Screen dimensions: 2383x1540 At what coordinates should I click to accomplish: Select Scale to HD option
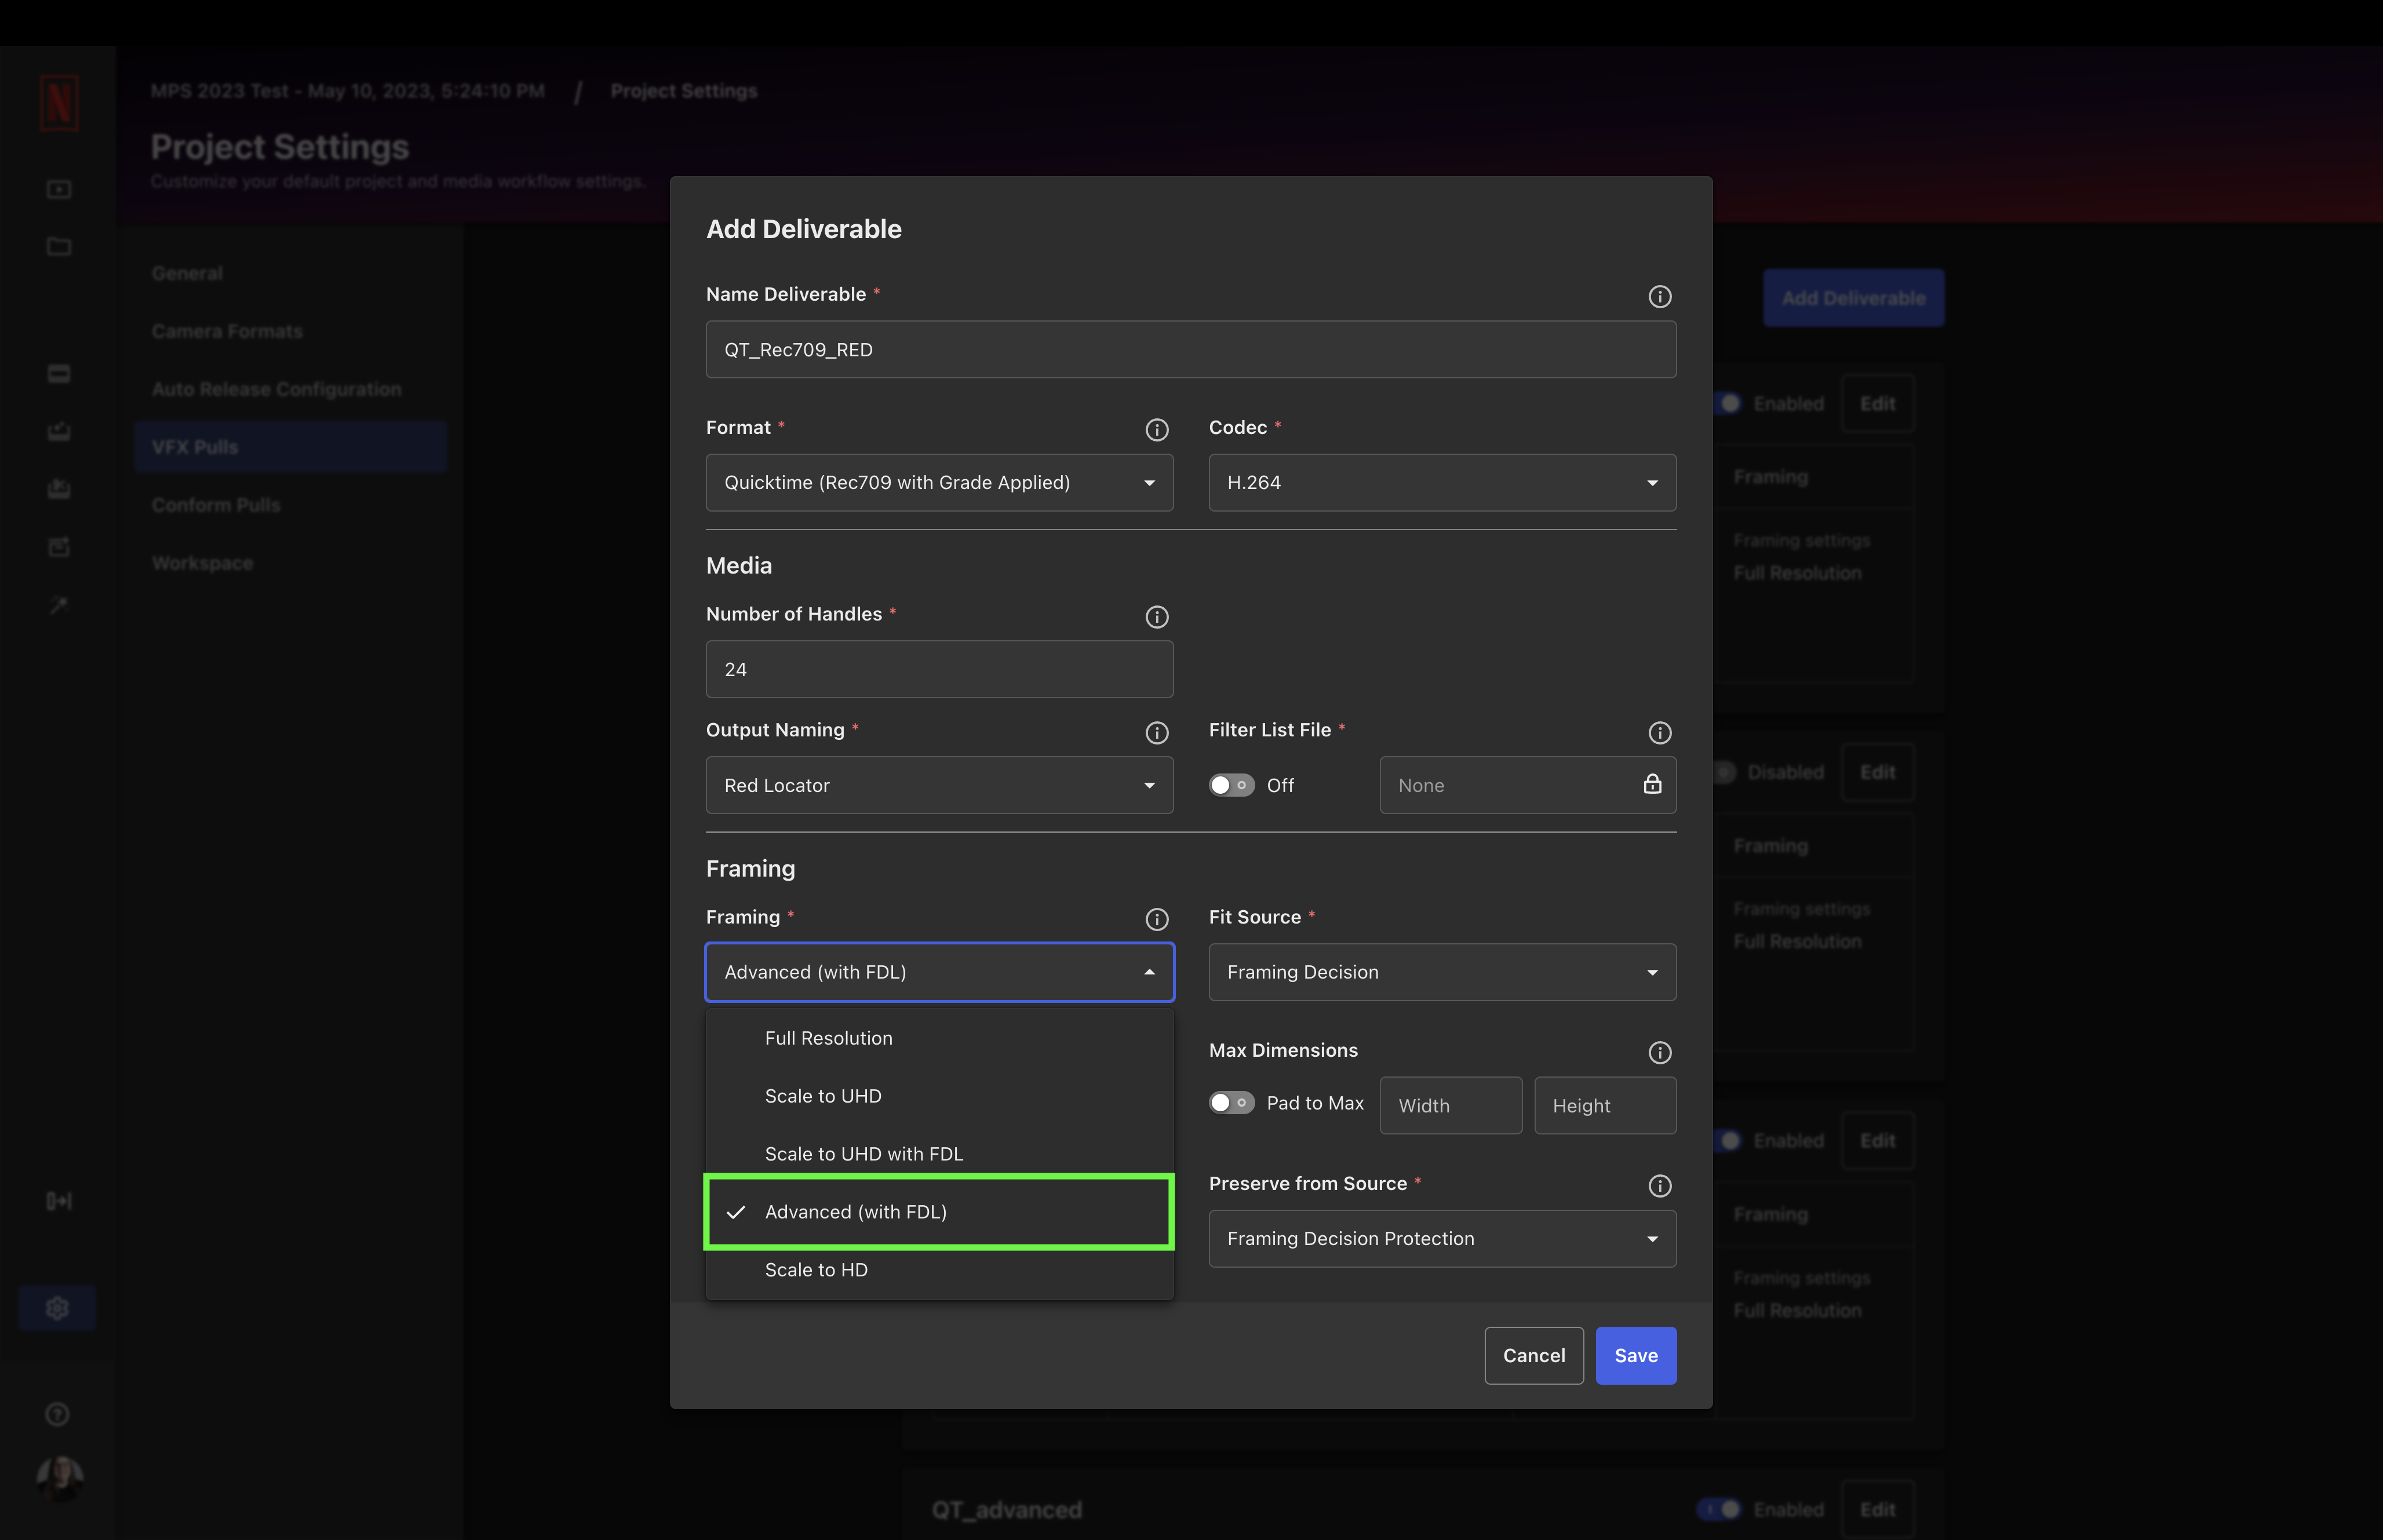[939, 1270]
